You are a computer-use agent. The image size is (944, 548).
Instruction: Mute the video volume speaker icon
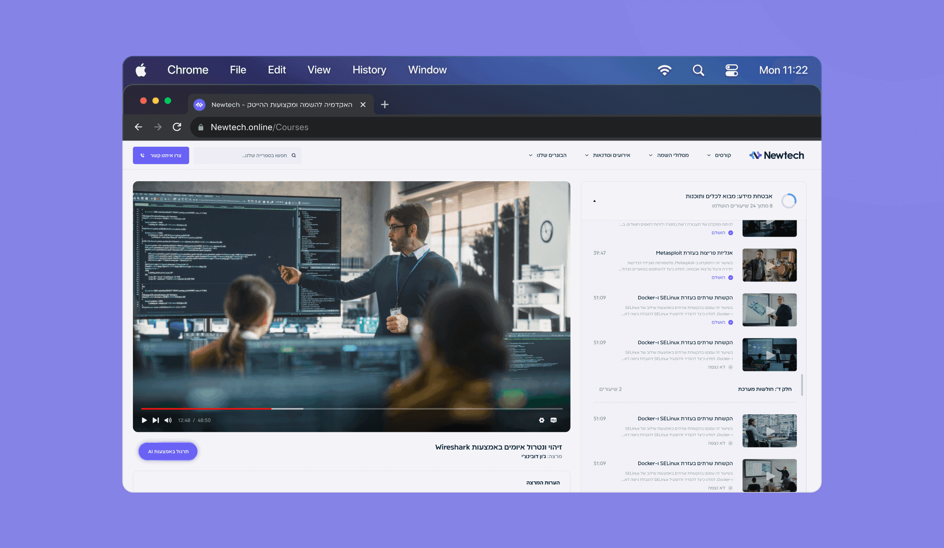pos(168,420)
